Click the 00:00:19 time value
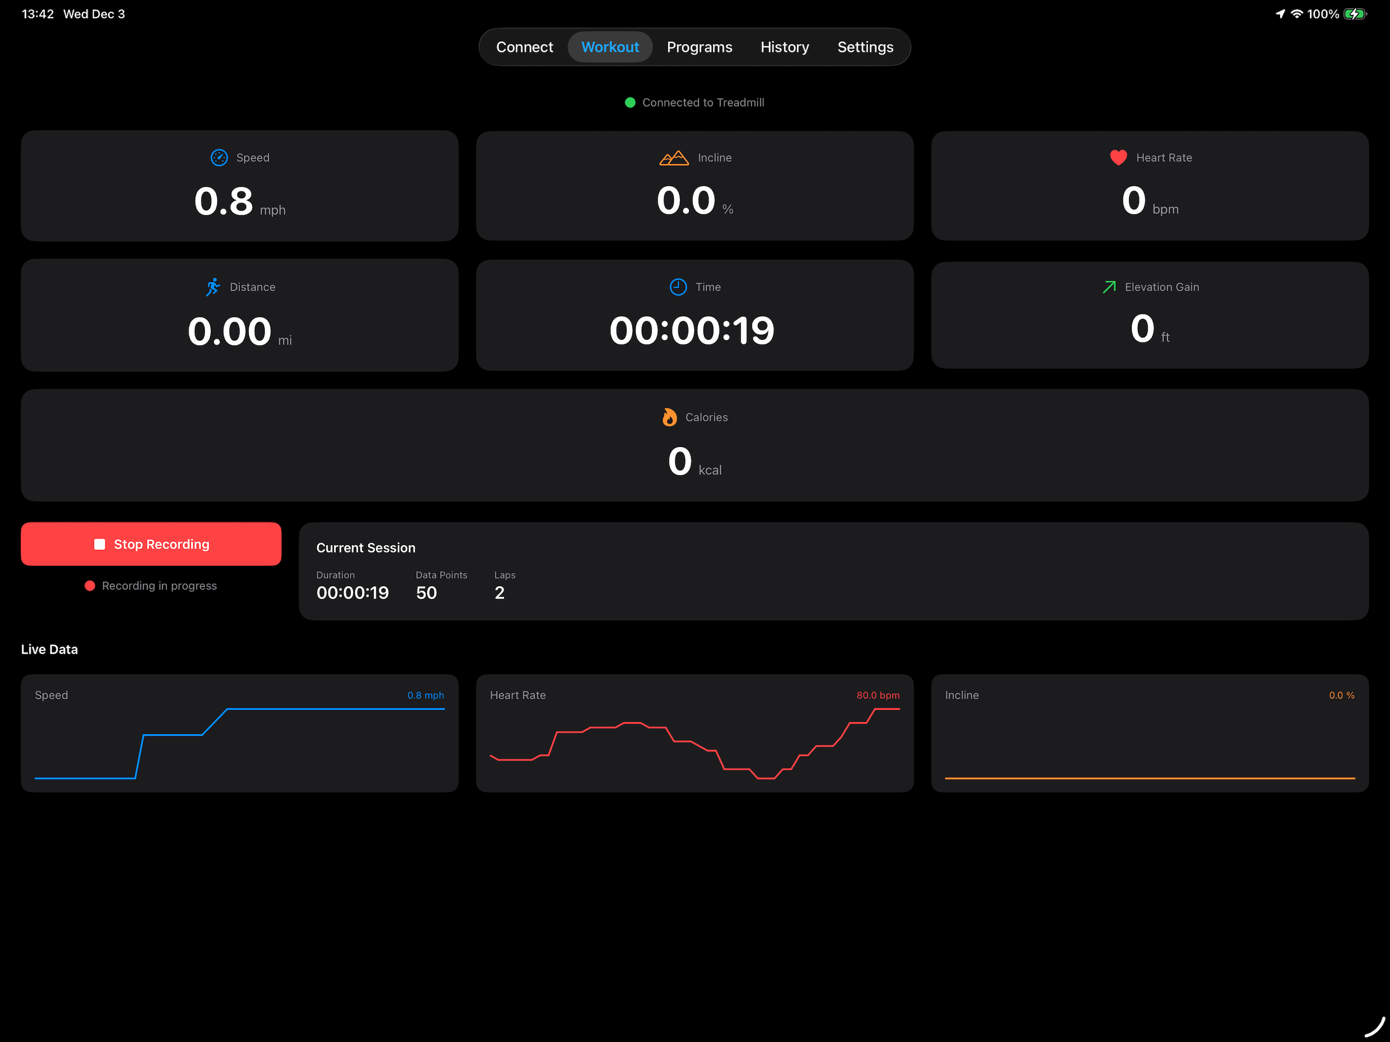 tap(691, 330)
